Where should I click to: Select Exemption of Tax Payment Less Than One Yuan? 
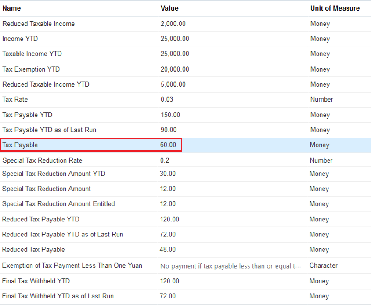coord(72,265)
